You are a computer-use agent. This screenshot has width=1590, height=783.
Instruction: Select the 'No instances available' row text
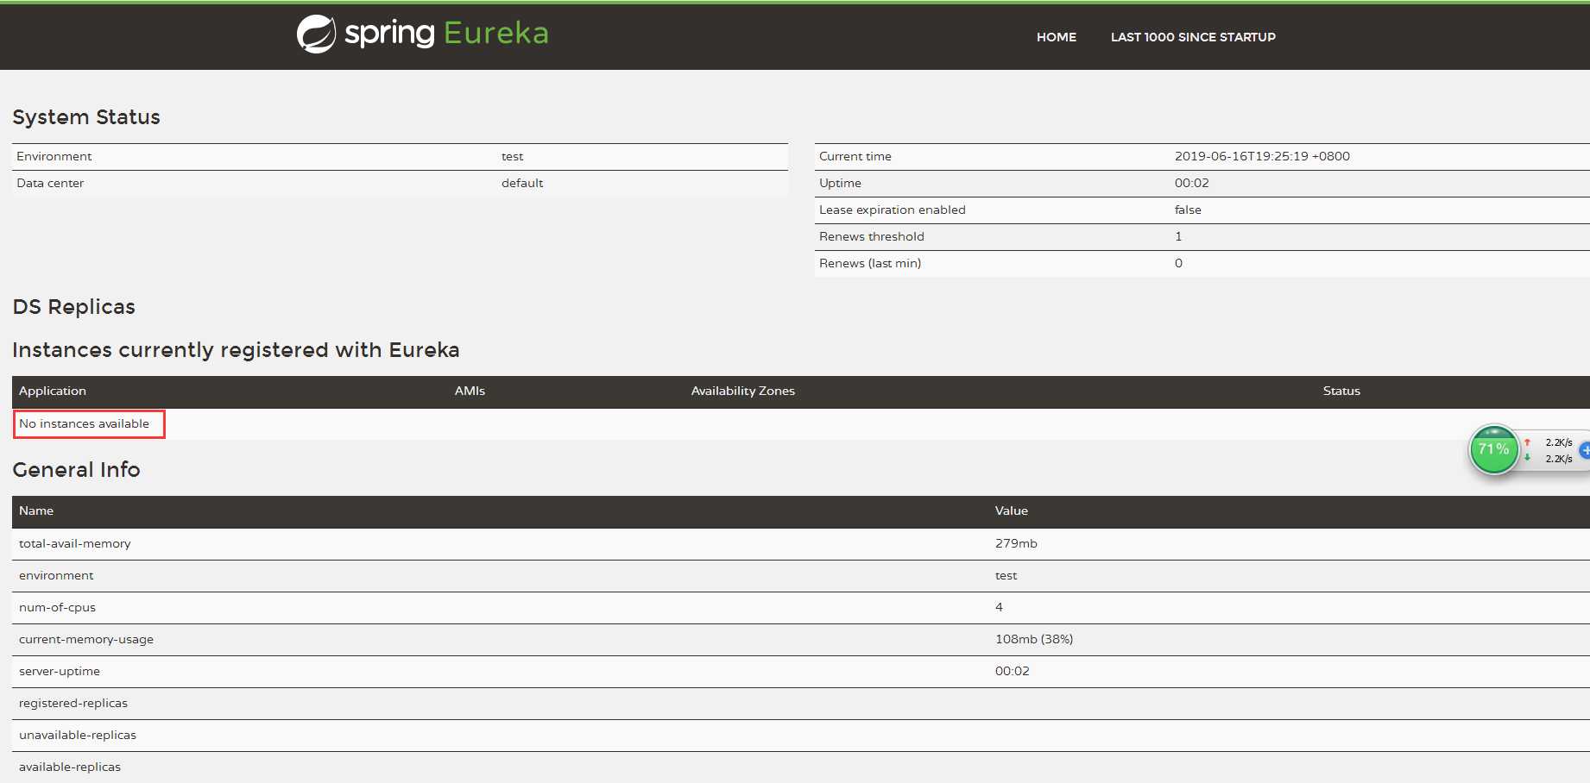click(x=84, y=423)
